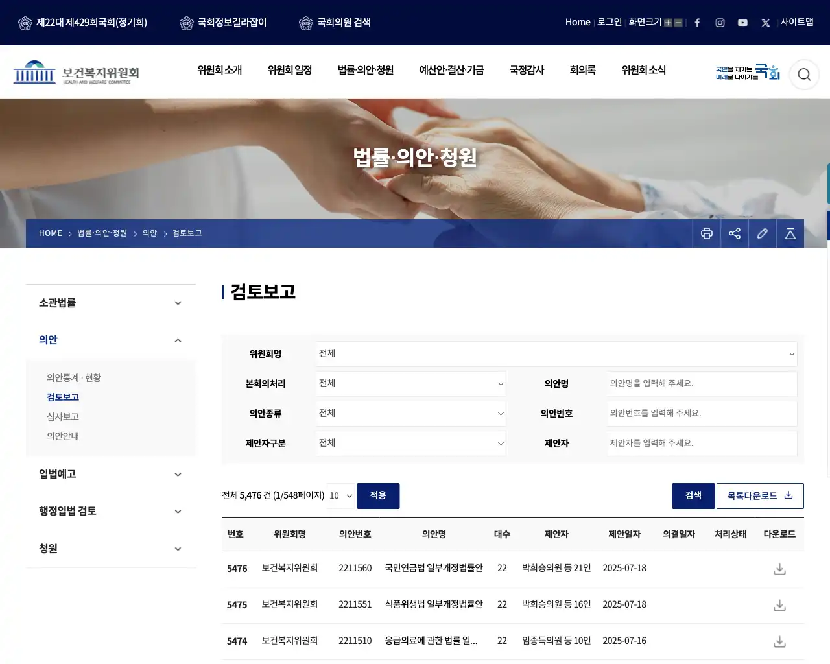830x664 pixels.
Task: Select 심사보고 in the sidebar submenu
Action: coord(63,417)
